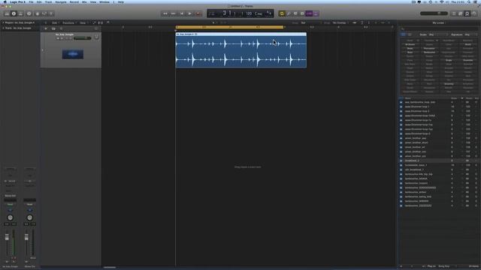481x270 pixels.
Task: Select the Ensemble keyword button
Action: [x=468, y=60]
